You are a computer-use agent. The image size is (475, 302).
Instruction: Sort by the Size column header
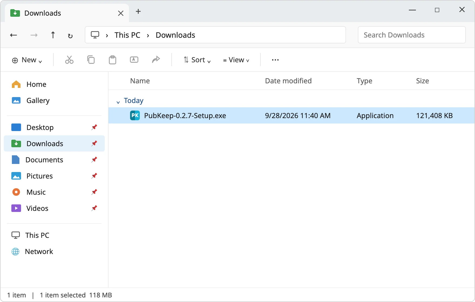[422, 81]
